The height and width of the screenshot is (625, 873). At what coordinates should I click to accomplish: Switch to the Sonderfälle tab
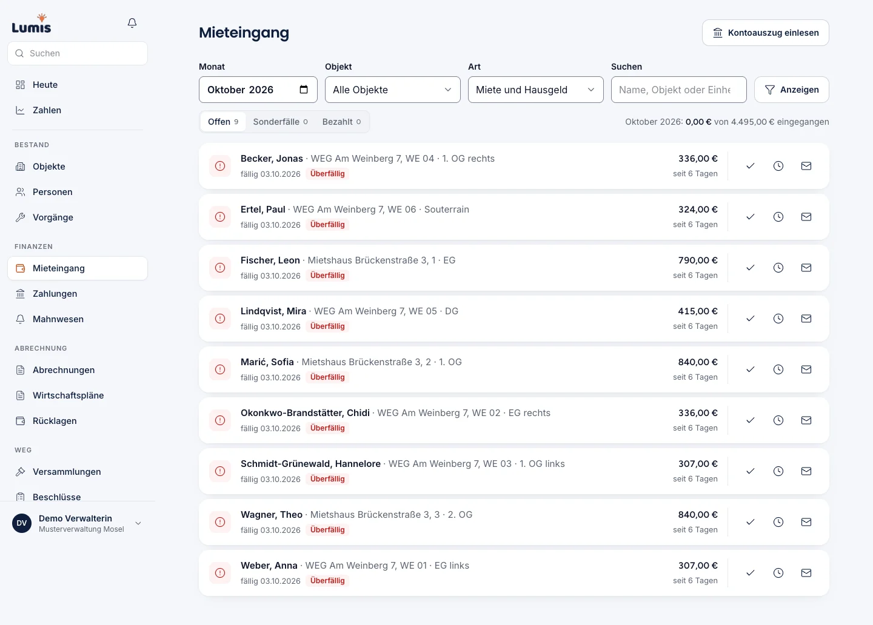(x=281, y=122)
